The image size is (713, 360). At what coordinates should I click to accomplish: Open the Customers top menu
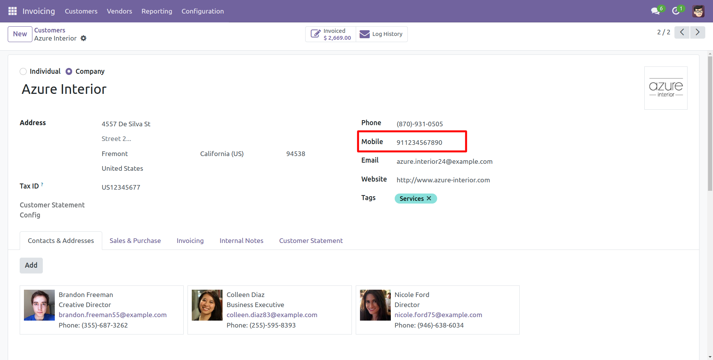pos(81,11)
